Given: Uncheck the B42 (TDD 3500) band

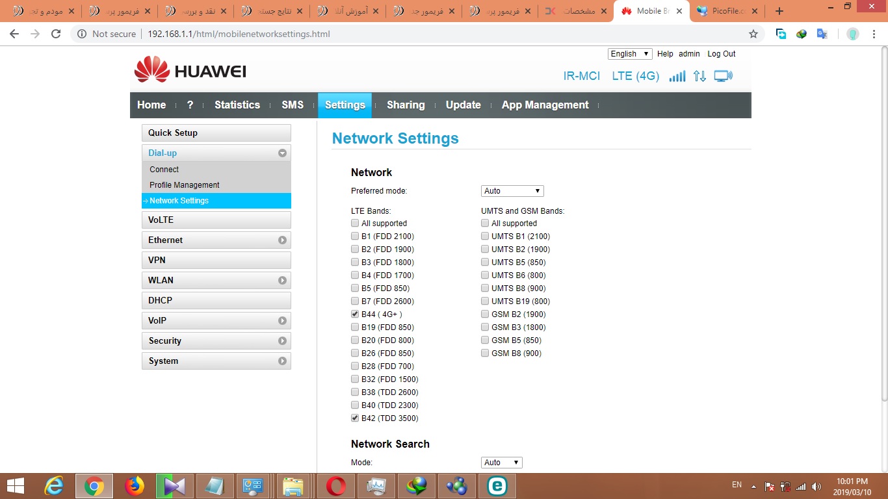Looking at the screenshot, I should pyautogui.click(x=355, y=418).
